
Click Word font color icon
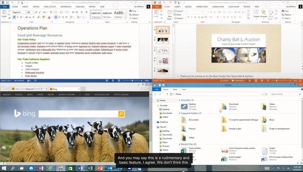tap(49, 17)
